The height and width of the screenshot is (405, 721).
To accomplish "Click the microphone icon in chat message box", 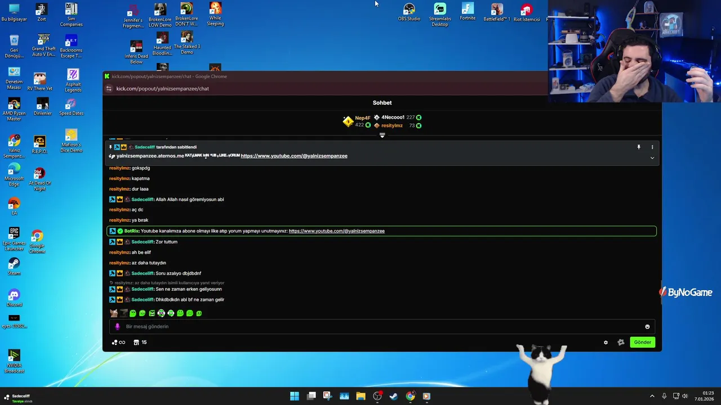I will tap(117, 327).
